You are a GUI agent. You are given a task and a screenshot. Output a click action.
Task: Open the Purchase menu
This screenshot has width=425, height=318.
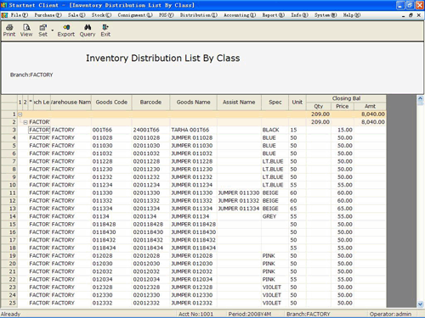coord(48,15)
